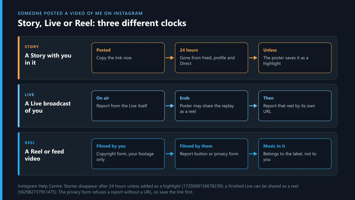Click the blue arrow after the On air box
The image size is (355, 200).
pyautogui.click(x=170, y=106)
